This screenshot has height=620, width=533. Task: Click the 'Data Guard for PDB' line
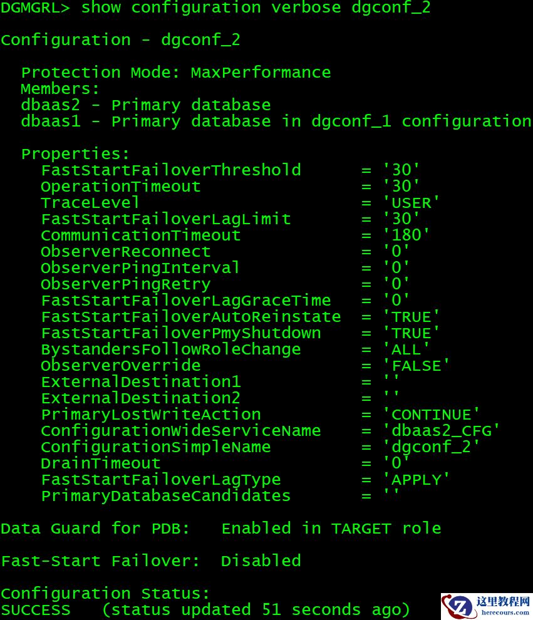coord(220,529)
